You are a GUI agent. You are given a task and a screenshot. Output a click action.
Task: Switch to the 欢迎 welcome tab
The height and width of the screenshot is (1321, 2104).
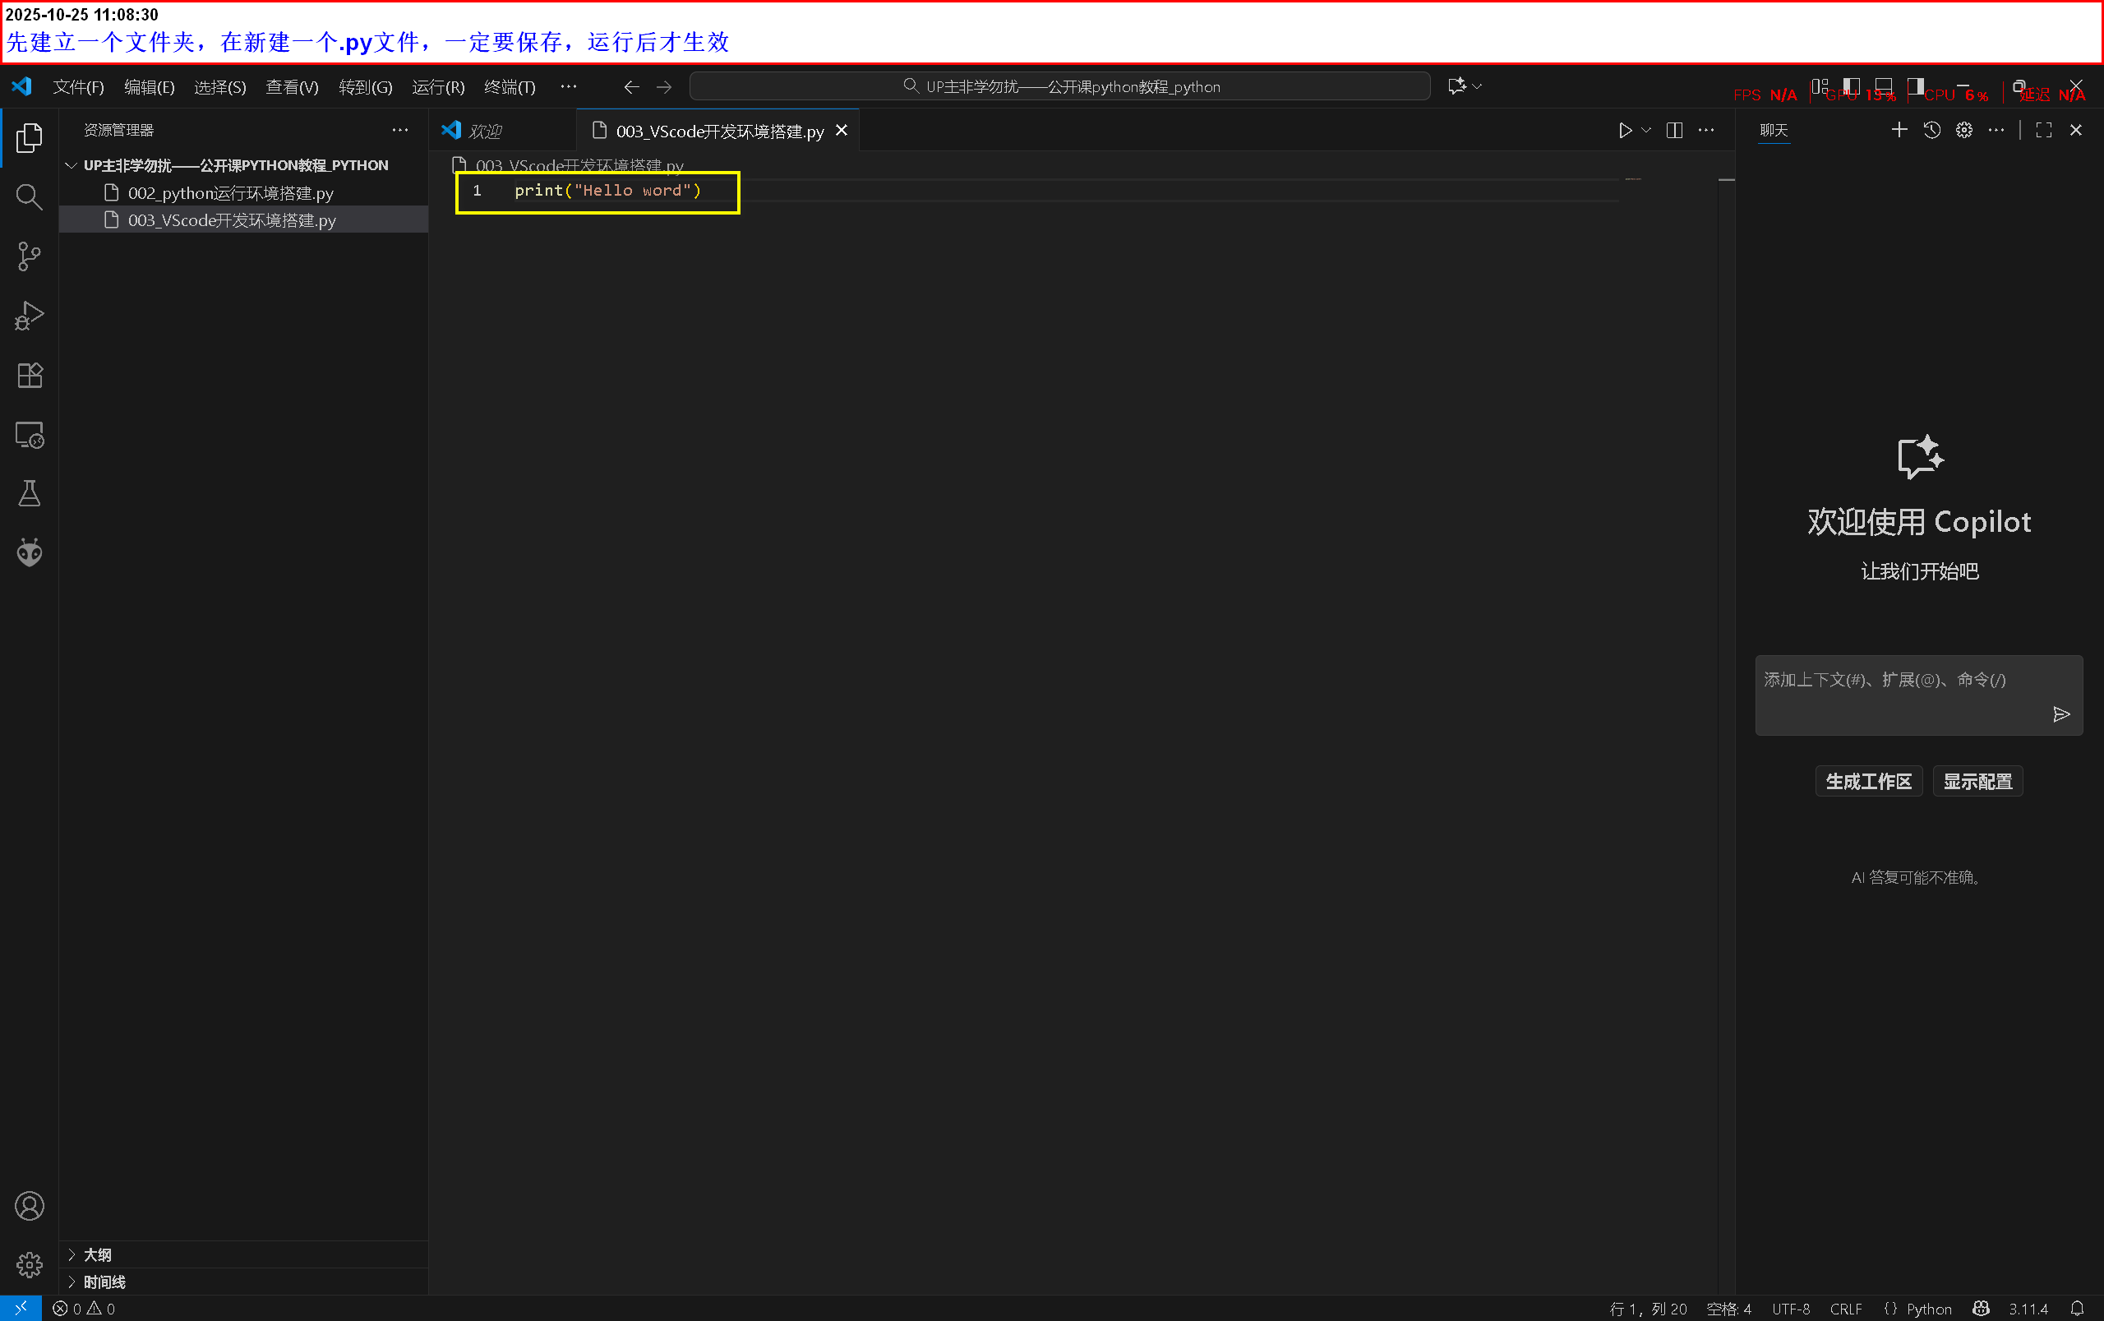coord(485,131)
